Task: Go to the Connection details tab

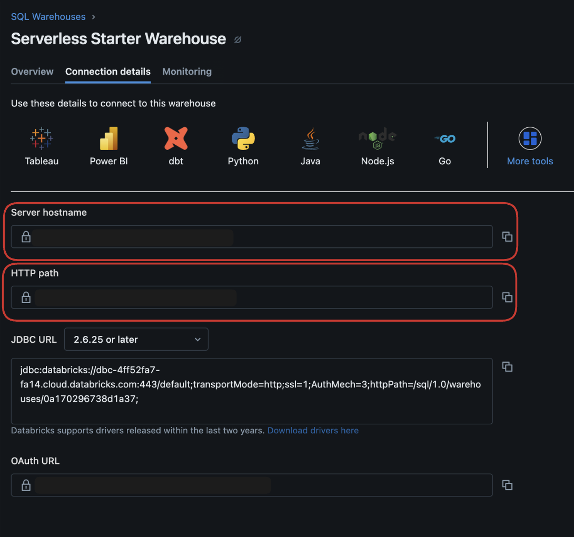Action: tap(108, 72)
